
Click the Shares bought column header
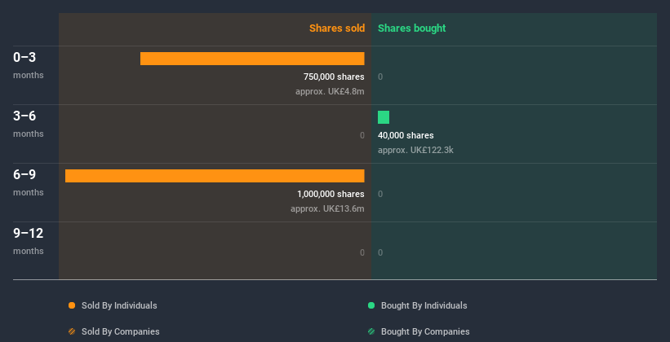coord(412,28)
